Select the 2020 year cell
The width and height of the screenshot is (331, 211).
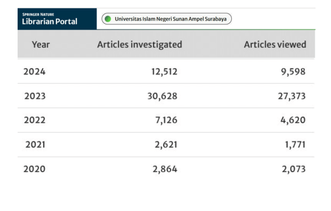point(34,169)
